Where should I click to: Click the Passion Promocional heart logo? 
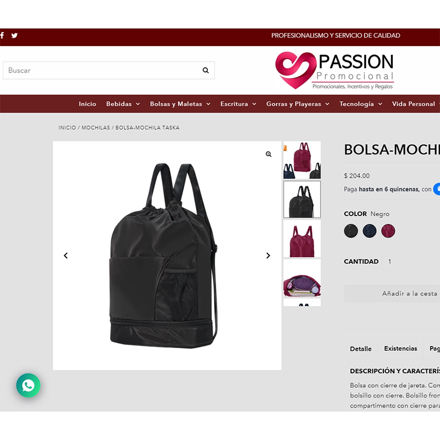(295, 70)
